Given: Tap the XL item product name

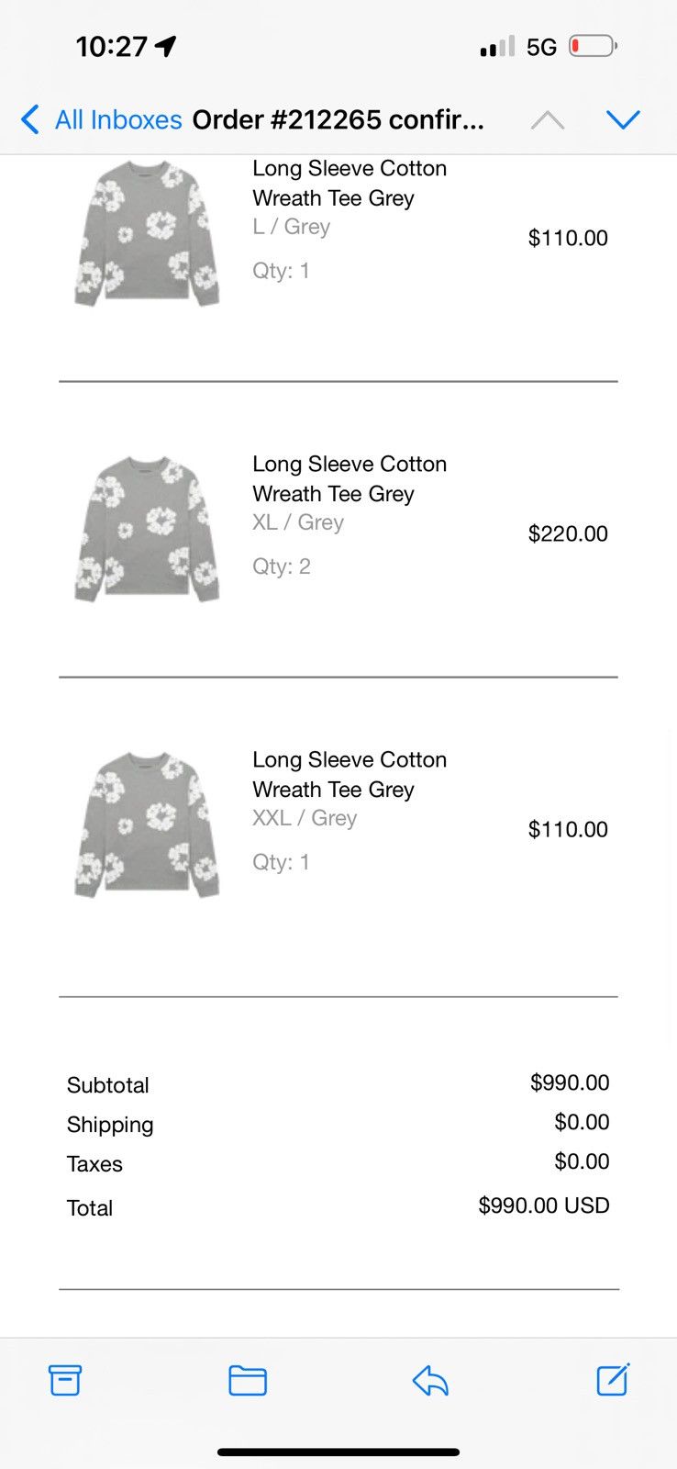Looking at the screenshot, I should [x=350, y=478].
